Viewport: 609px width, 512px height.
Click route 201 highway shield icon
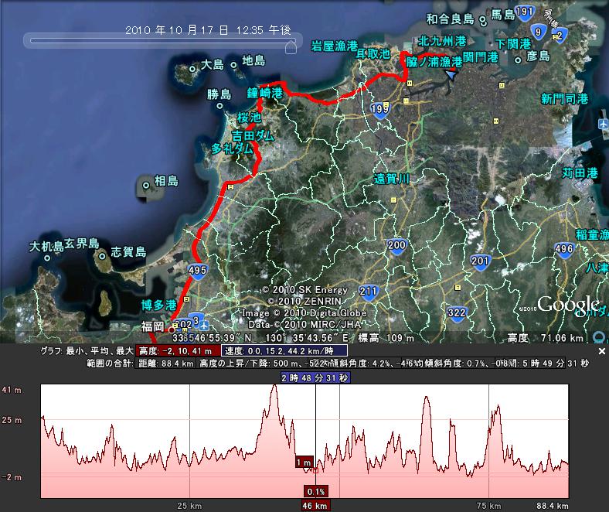click(x=480, y=261)
